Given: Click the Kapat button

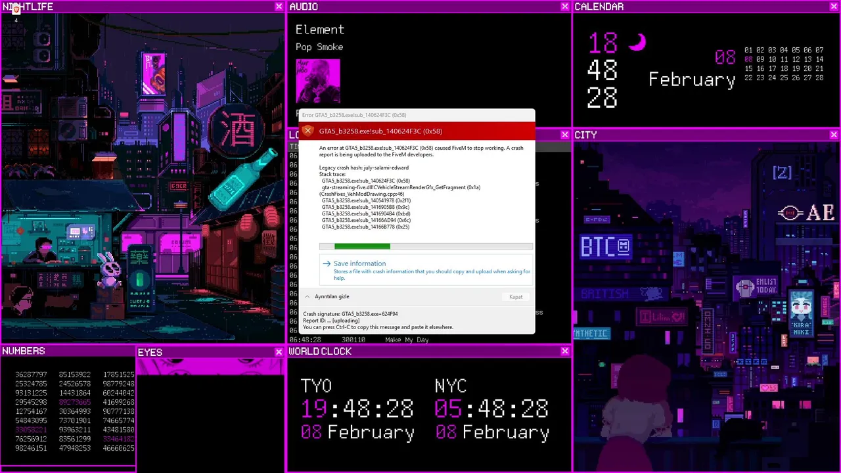Looking at the screenshot, I should coord(516,297).
